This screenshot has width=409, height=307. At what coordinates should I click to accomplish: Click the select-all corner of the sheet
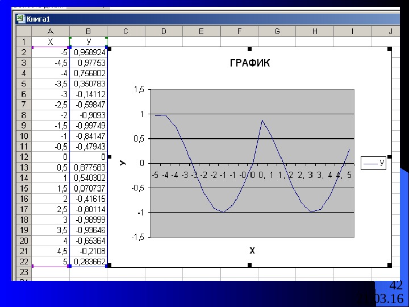[24, 32]
